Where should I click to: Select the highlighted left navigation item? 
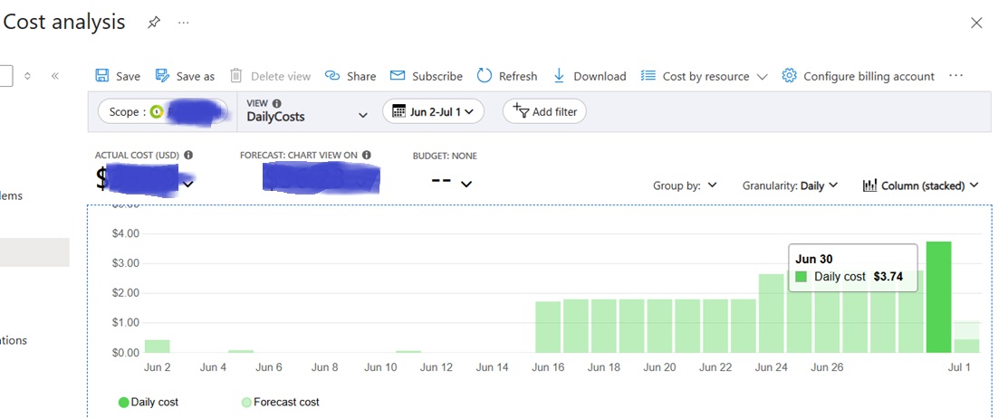click(34, 252)
